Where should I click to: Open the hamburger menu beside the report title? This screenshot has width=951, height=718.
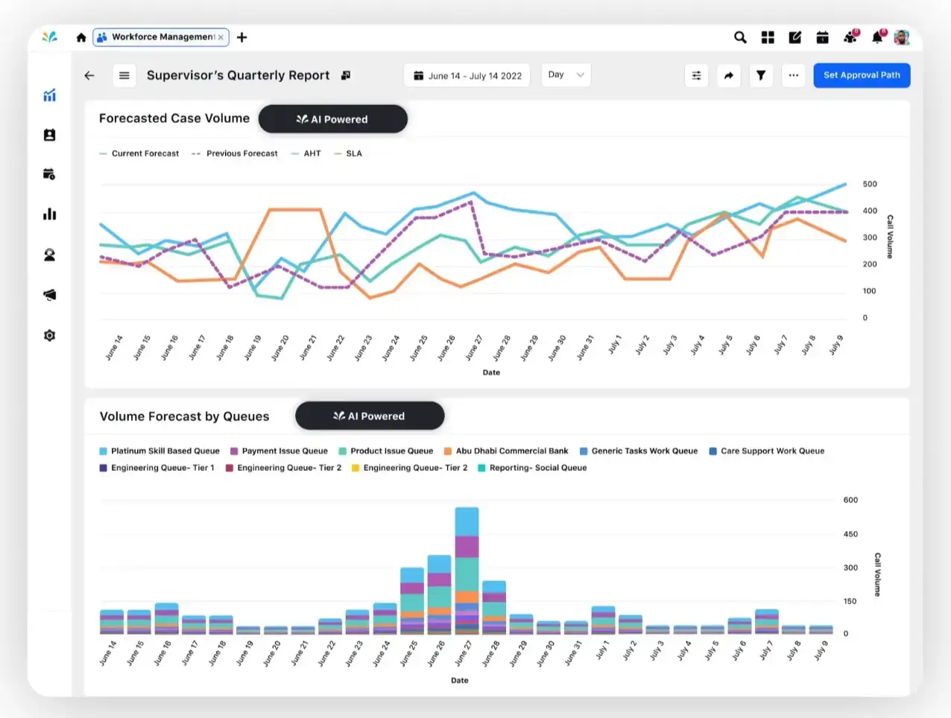(x=124, y=75)
